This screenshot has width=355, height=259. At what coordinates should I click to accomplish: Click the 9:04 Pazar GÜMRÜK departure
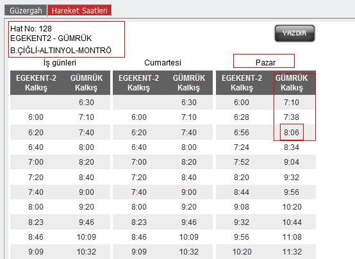pos(292,162)
